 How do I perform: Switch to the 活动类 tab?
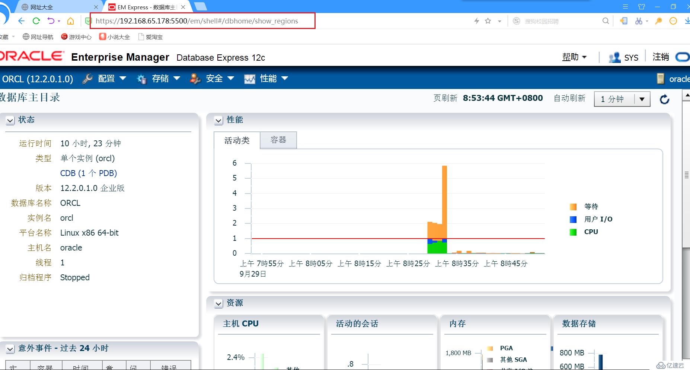[237, 140]
